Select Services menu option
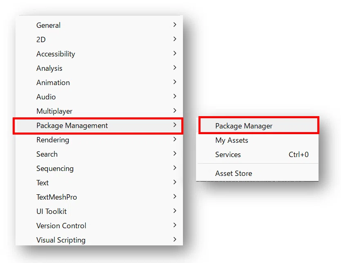The image size is (341, 263). pyautogui.click(x=259, y=155)
